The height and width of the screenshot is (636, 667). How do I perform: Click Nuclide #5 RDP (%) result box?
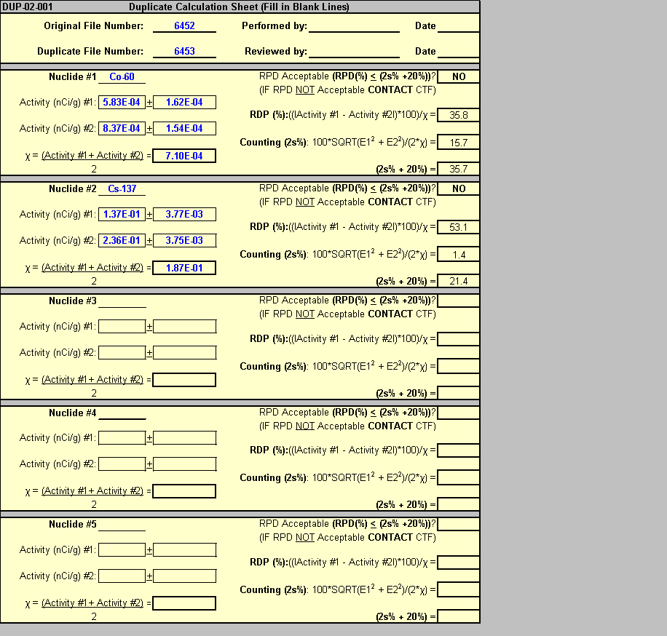(x=459, y=563)
